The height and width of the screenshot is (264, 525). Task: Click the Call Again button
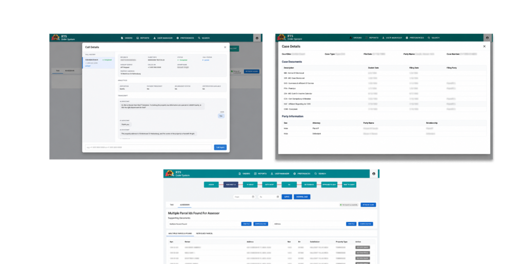click(220, 147)
